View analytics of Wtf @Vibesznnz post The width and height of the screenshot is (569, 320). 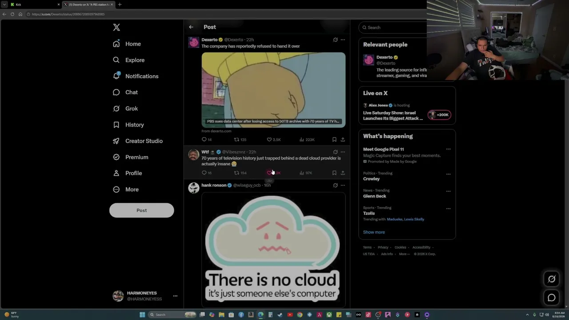tap(306, 173)
